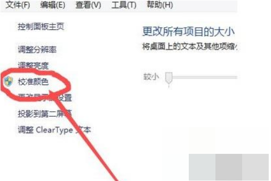
Task: Select the middle darker gray block
Action: pos(229,167)
